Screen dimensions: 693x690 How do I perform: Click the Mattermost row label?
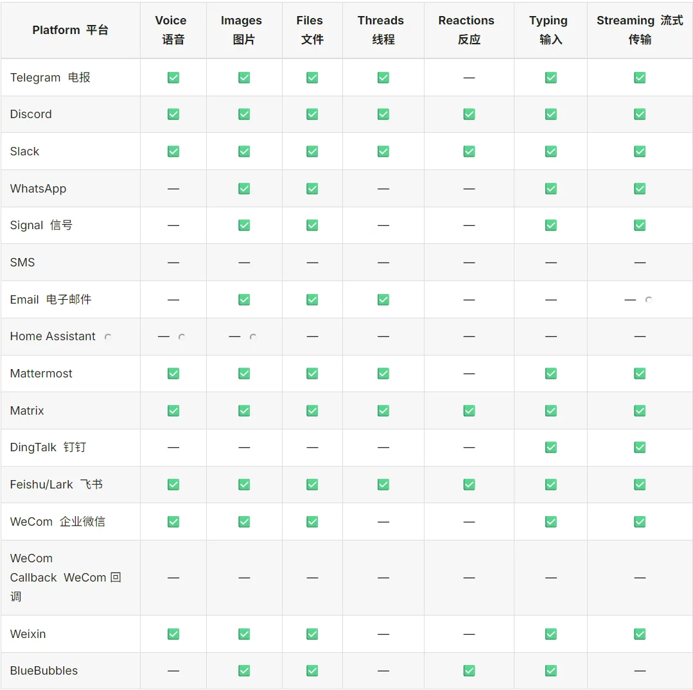(x=41, y=374)
